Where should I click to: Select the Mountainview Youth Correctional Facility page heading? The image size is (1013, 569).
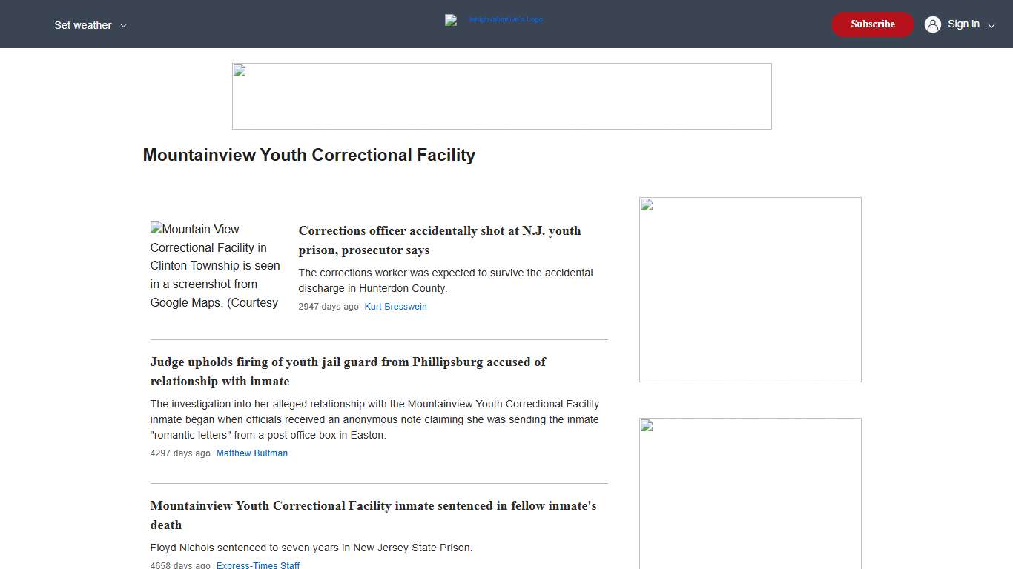309,155
